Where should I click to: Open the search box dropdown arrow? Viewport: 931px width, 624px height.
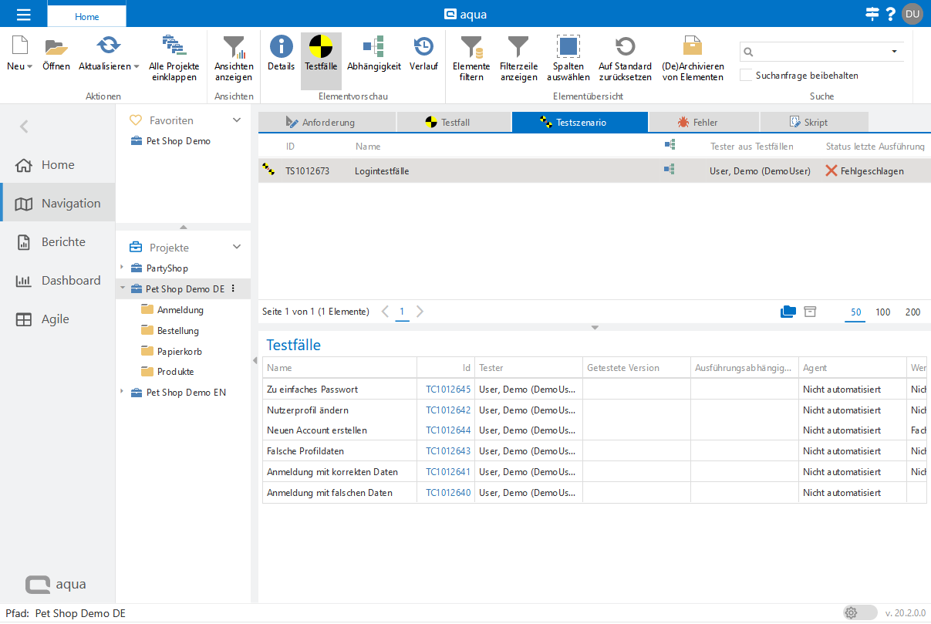894,52
